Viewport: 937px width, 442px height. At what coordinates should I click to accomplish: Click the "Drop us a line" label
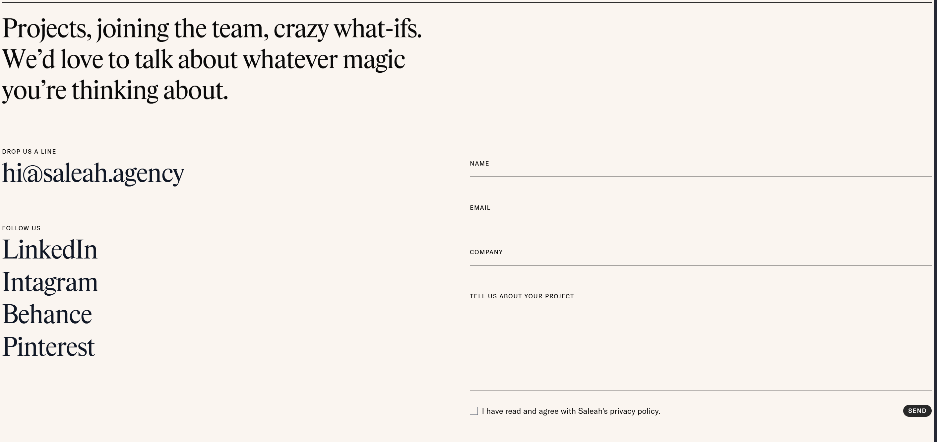point(29,151)
